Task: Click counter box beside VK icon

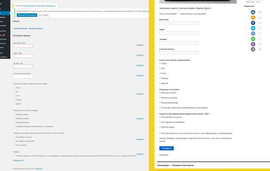Action: coord(260,12)
